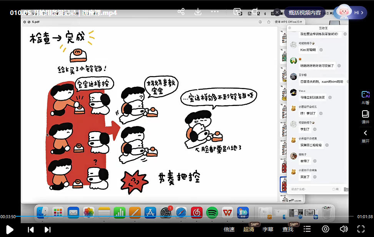This screenshot has width=374, height=237.
Task: Open the 字幕 subtitles option
Action: (268, 229)
